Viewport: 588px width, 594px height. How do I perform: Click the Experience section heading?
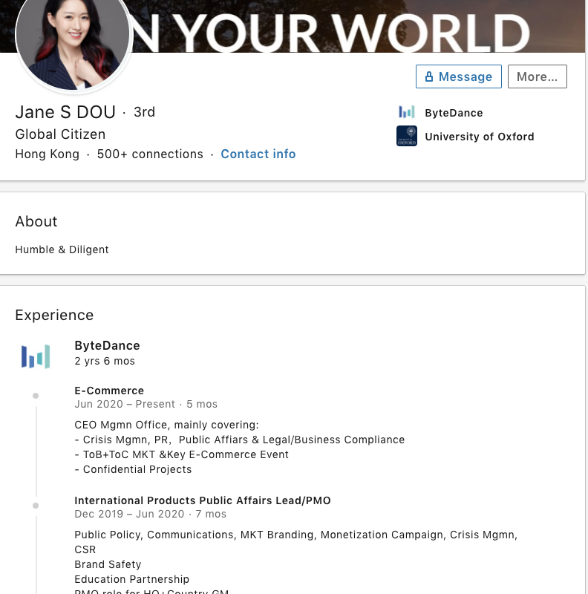pos(54,315)
